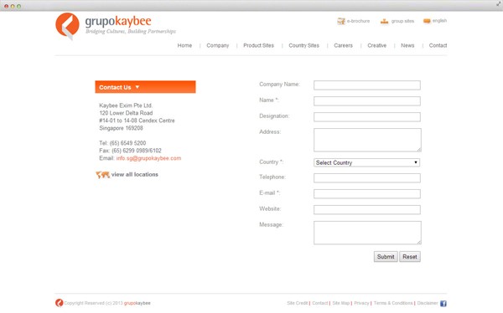Click the Reset button
The width and height of the screenshot is (503, 313).
pyautogui.click(x=410, y=257)
